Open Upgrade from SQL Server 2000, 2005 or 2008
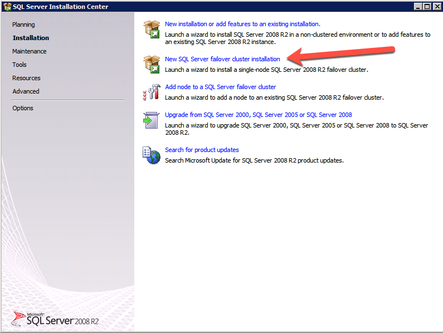Screen dimensions: 443x333 259,115
